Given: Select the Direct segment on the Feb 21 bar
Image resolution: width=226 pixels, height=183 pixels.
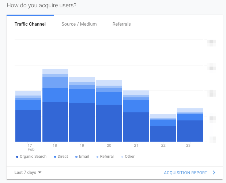Looking at the screenshot, I should point(136,106).
